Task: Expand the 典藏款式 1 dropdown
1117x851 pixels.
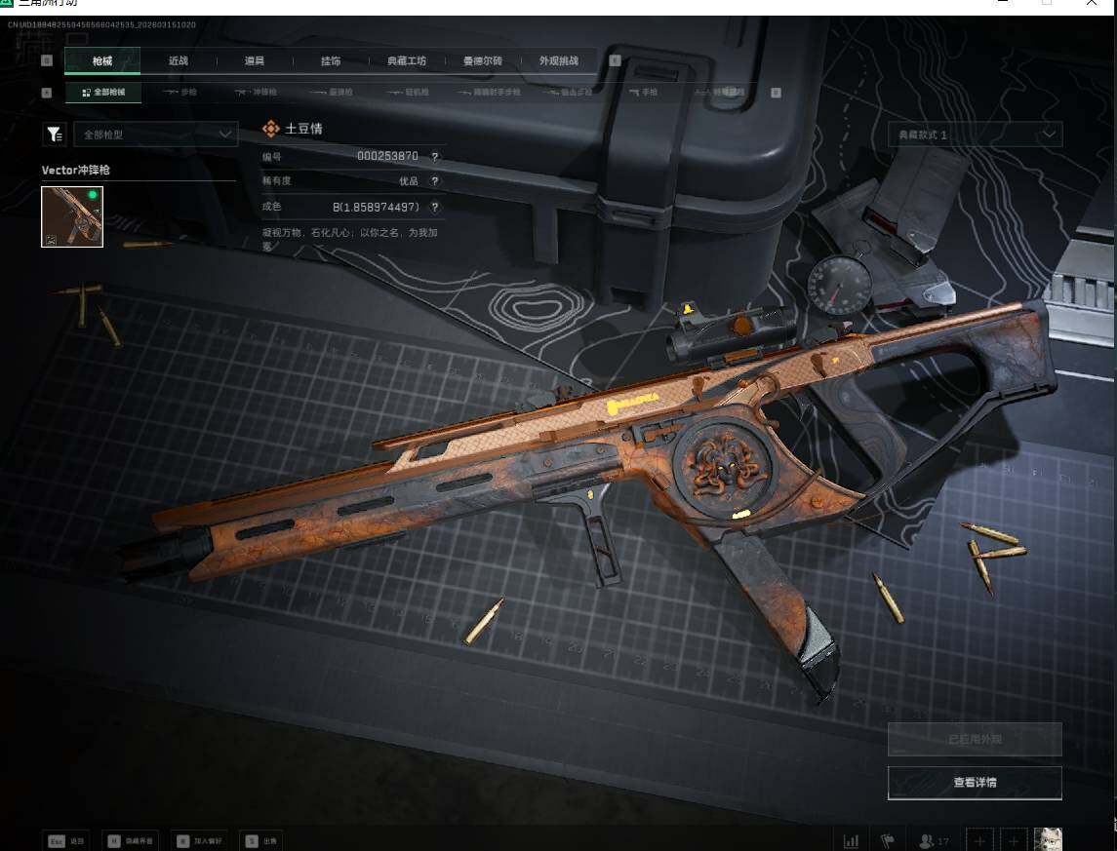Action: 976,135
